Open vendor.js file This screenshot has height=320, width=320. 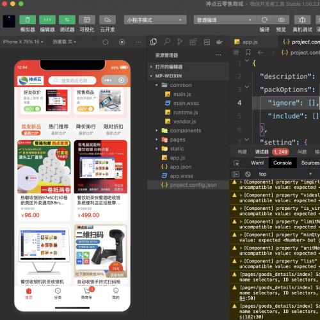pyautogui.click(x=184, y=122)
